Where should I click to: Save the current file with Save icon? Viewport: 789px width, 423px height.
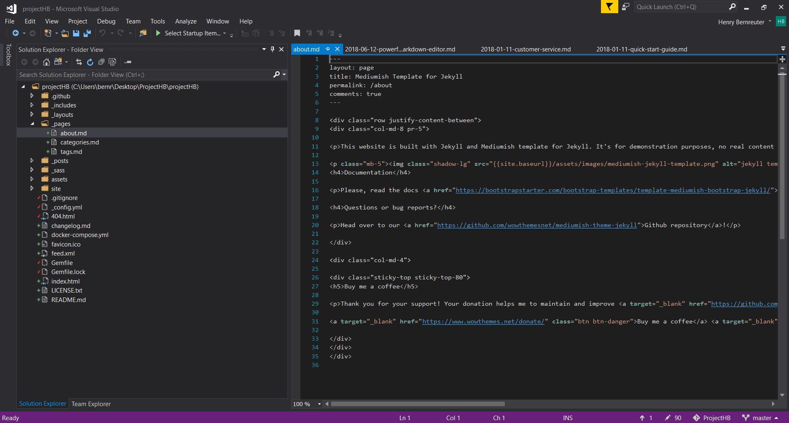tap(76, 33)
